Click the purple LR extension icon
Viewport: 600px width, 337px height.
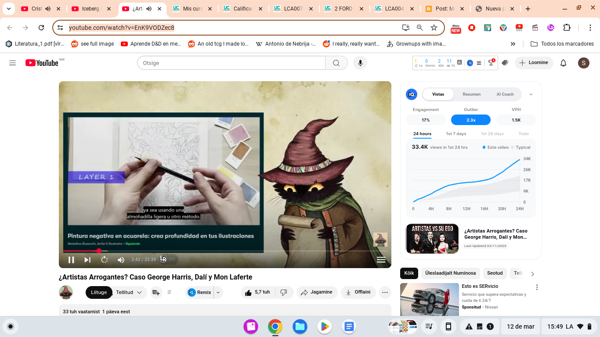(x=551, y=28)
